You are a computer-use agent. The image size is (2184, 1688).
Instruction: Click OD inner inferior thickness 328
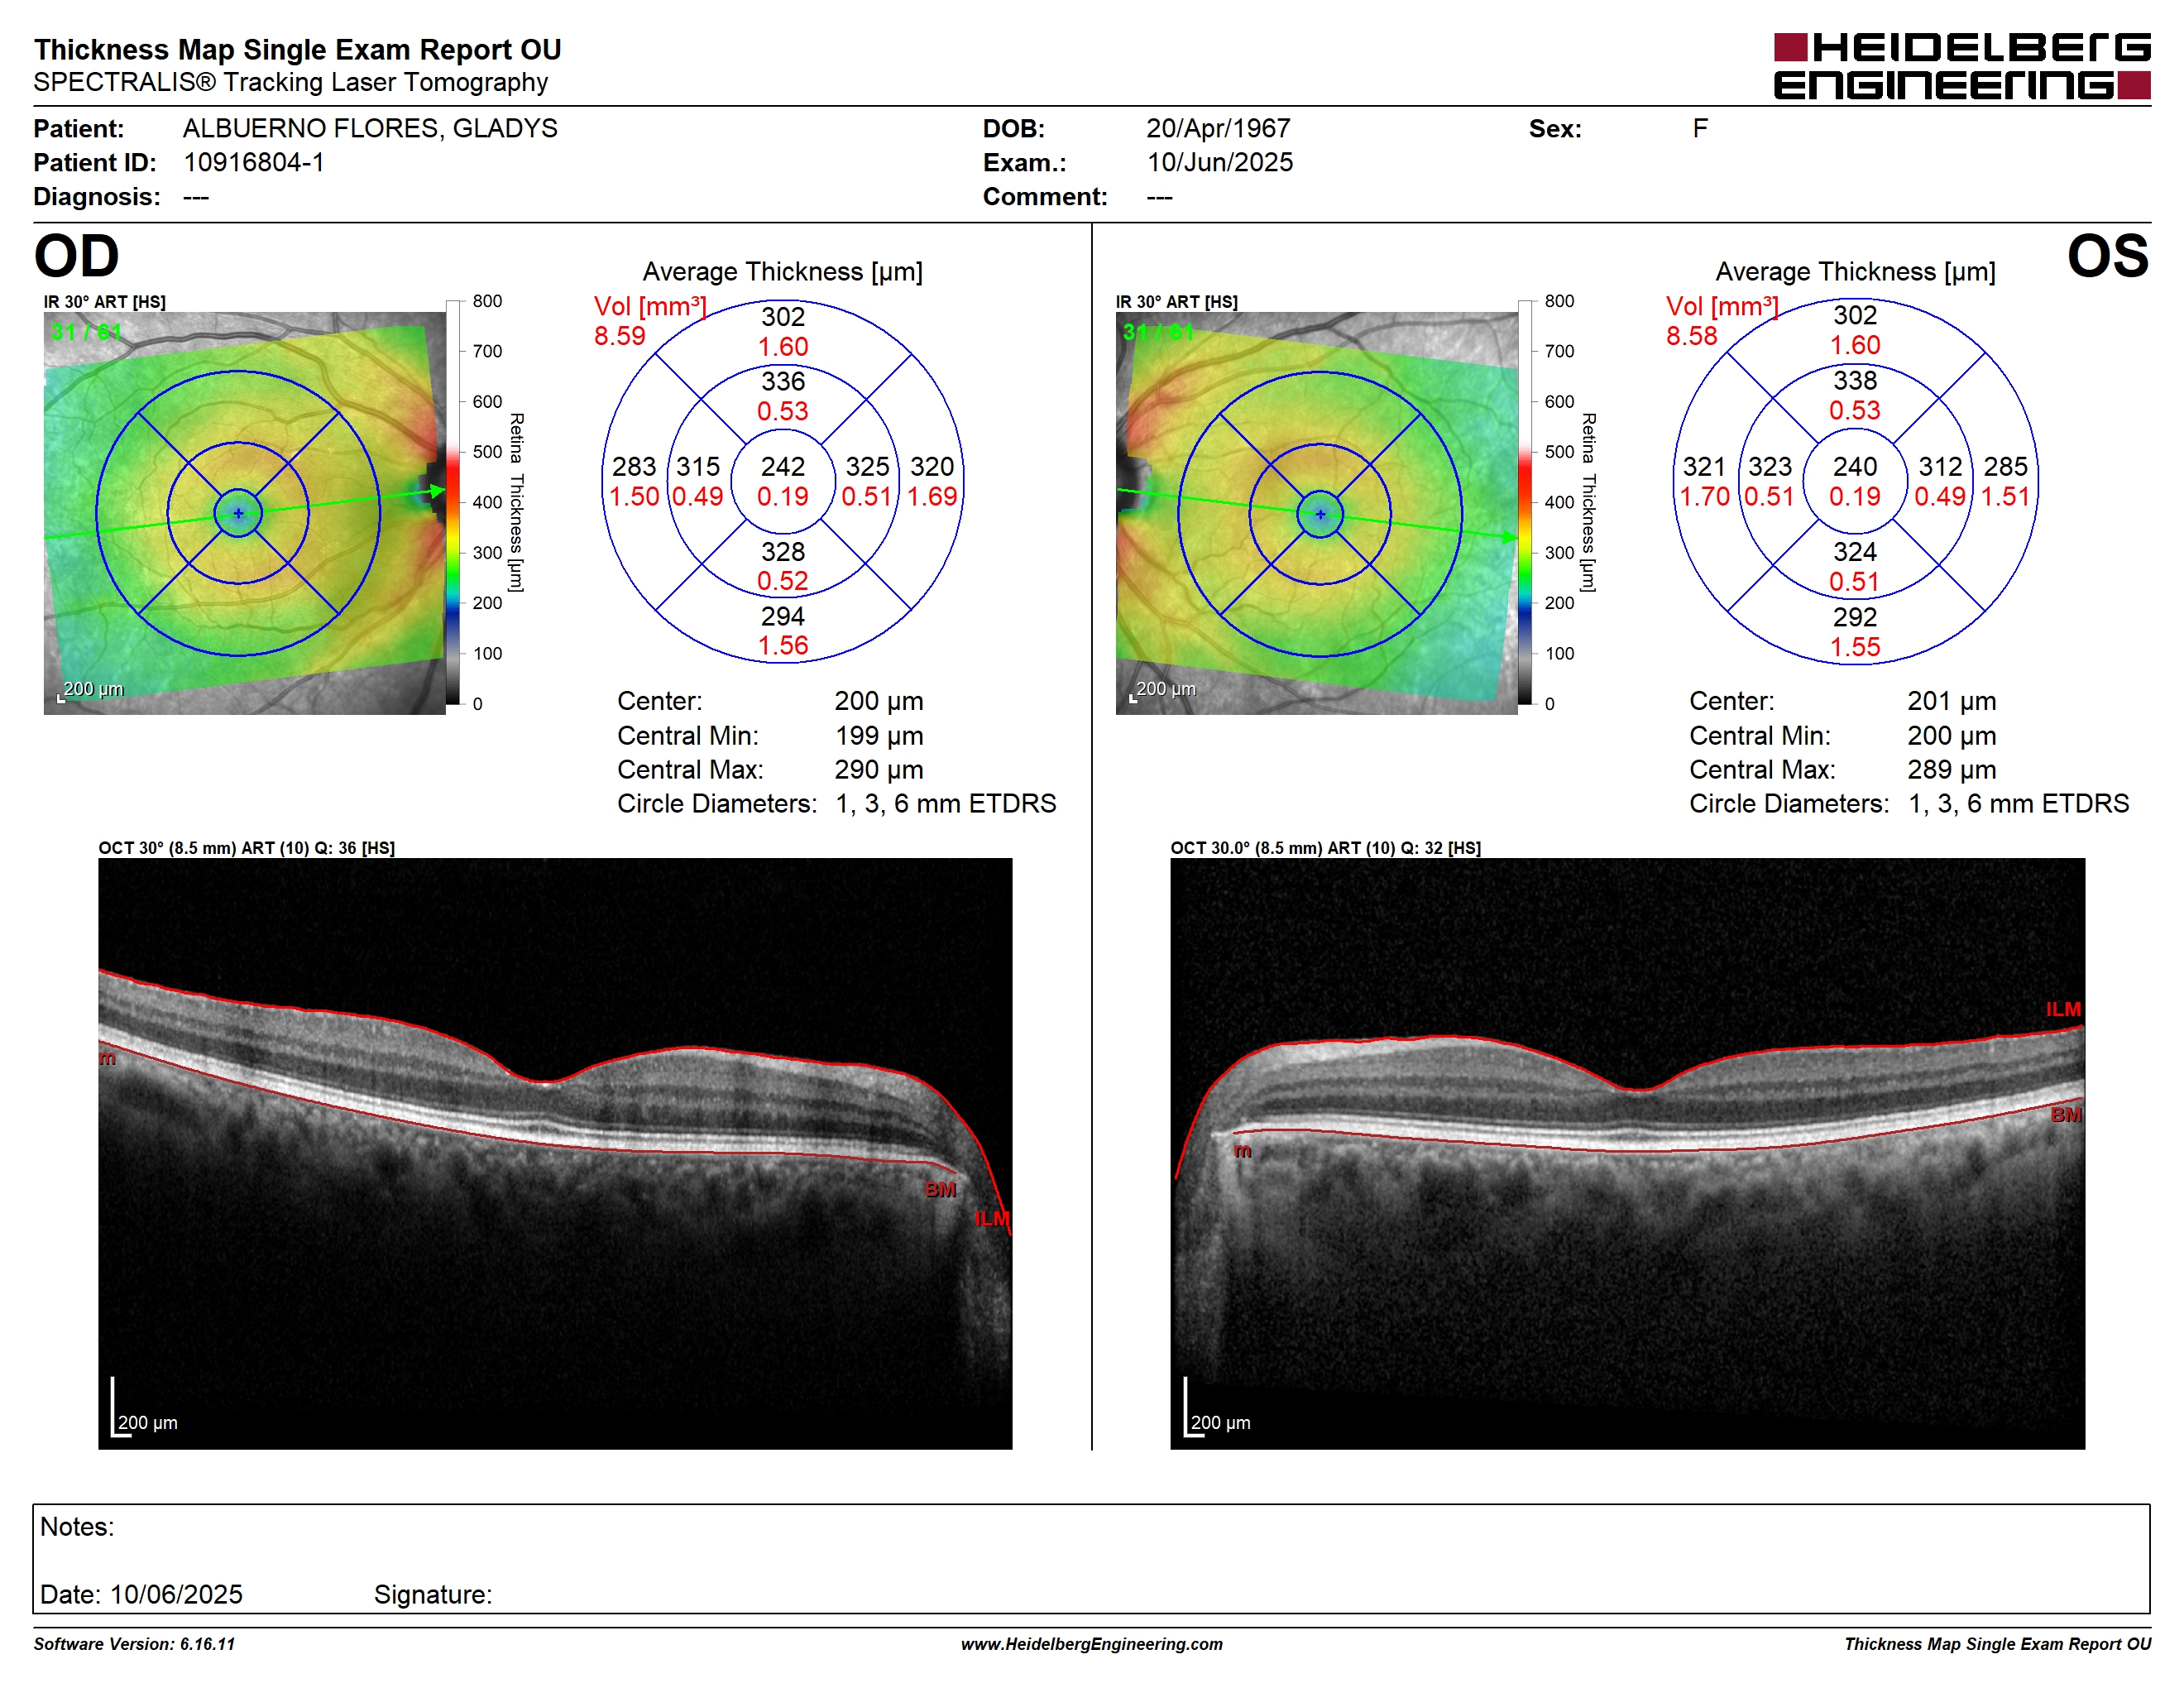[783, 552]
